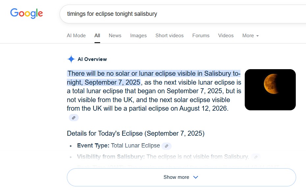Click the chevron arrow next to Show more
This screenshot has height=192, width=306.
coord(196,177)
